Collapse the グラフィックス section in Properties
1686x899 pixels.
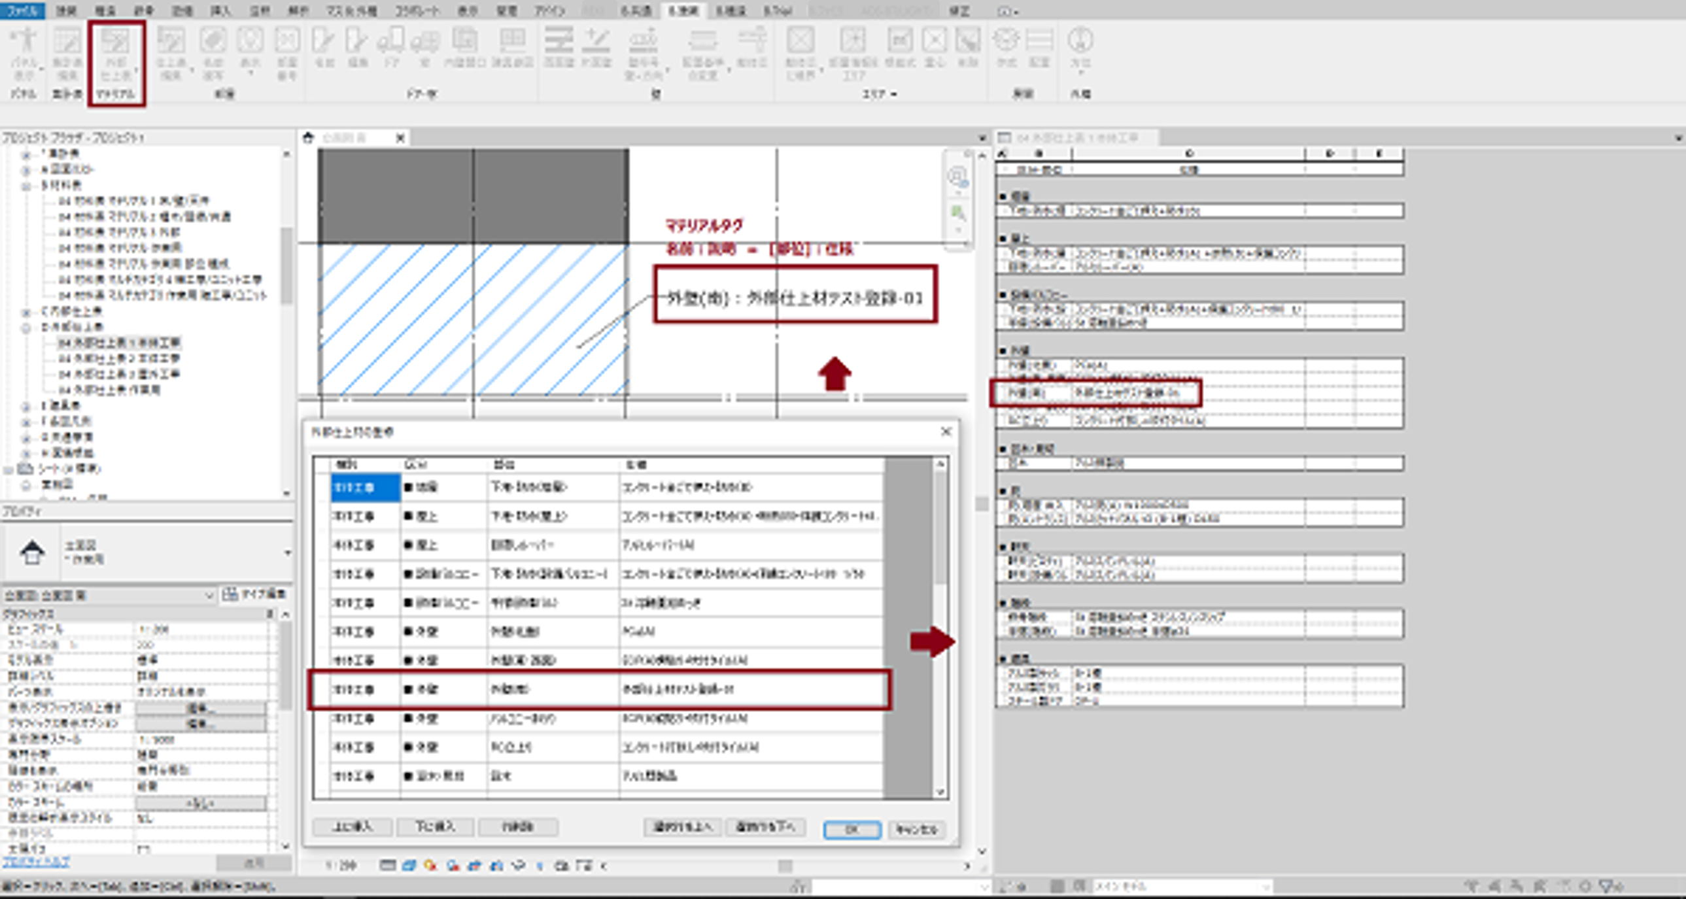270,614
